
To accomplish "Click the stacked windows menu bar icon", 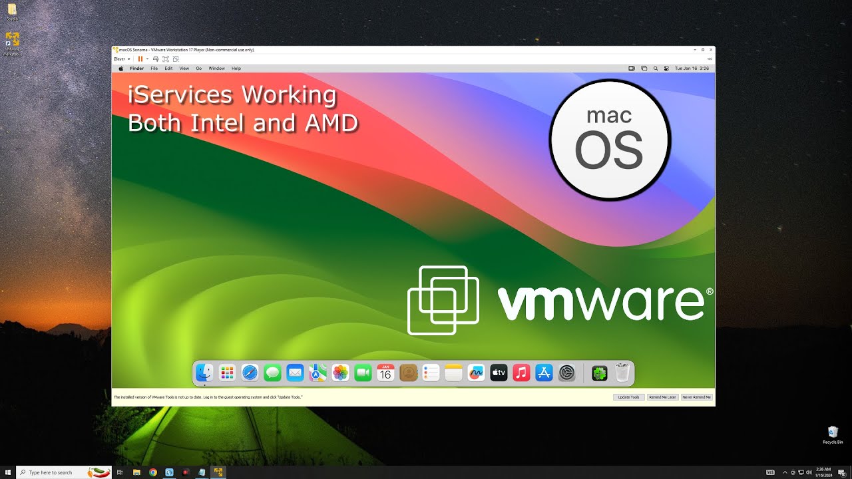I will [644, 69].
